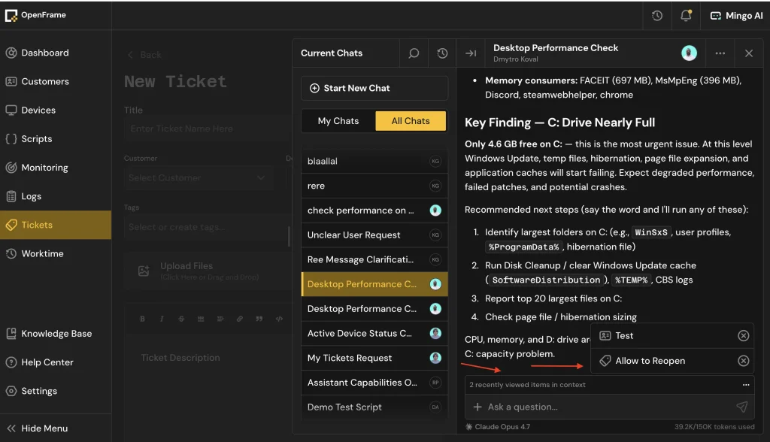Click the Upload Files area
The height and width of the screenshot is (442, 770).
(208, 271)
